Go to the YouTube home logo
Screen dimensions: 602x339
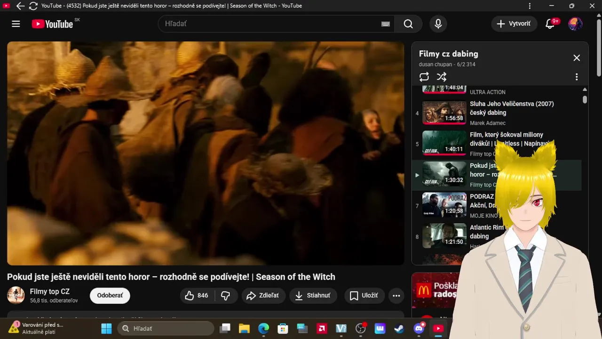pos(53,24)
